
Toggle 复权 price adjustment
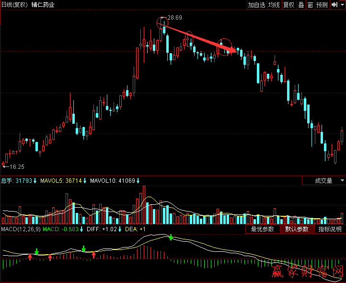pyautogui.click(x=288, y=5)
